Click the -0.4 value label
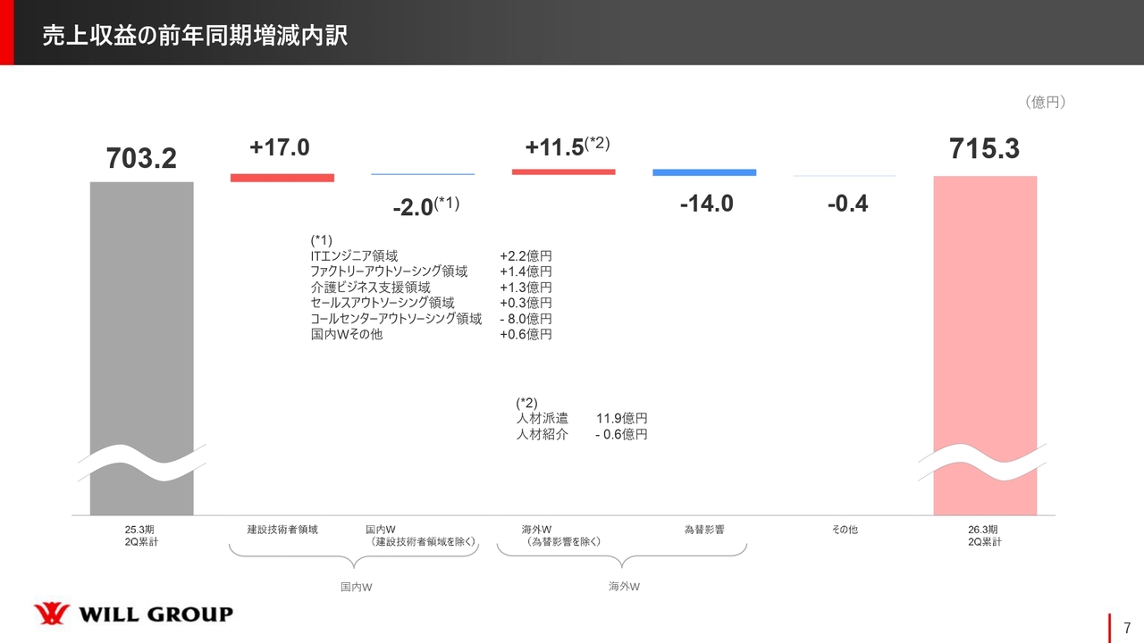This screenshot has height=643, width=1144. tap(846, 204)
